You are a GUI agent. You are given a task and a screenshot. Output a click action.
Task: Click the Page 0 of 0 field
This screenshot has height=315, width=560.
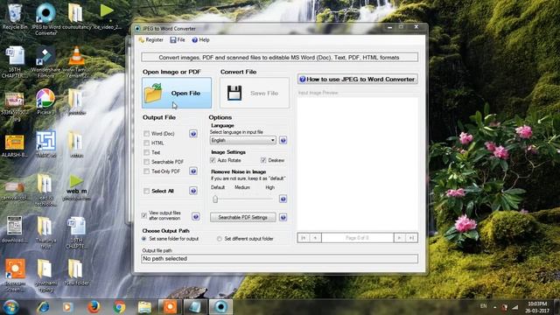click(358, 238)
